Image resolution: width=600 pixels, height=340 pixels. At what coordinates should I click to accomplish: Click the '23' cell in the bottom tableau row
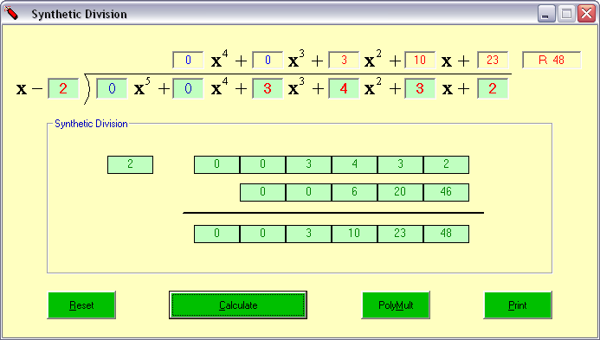pos(400,234)
